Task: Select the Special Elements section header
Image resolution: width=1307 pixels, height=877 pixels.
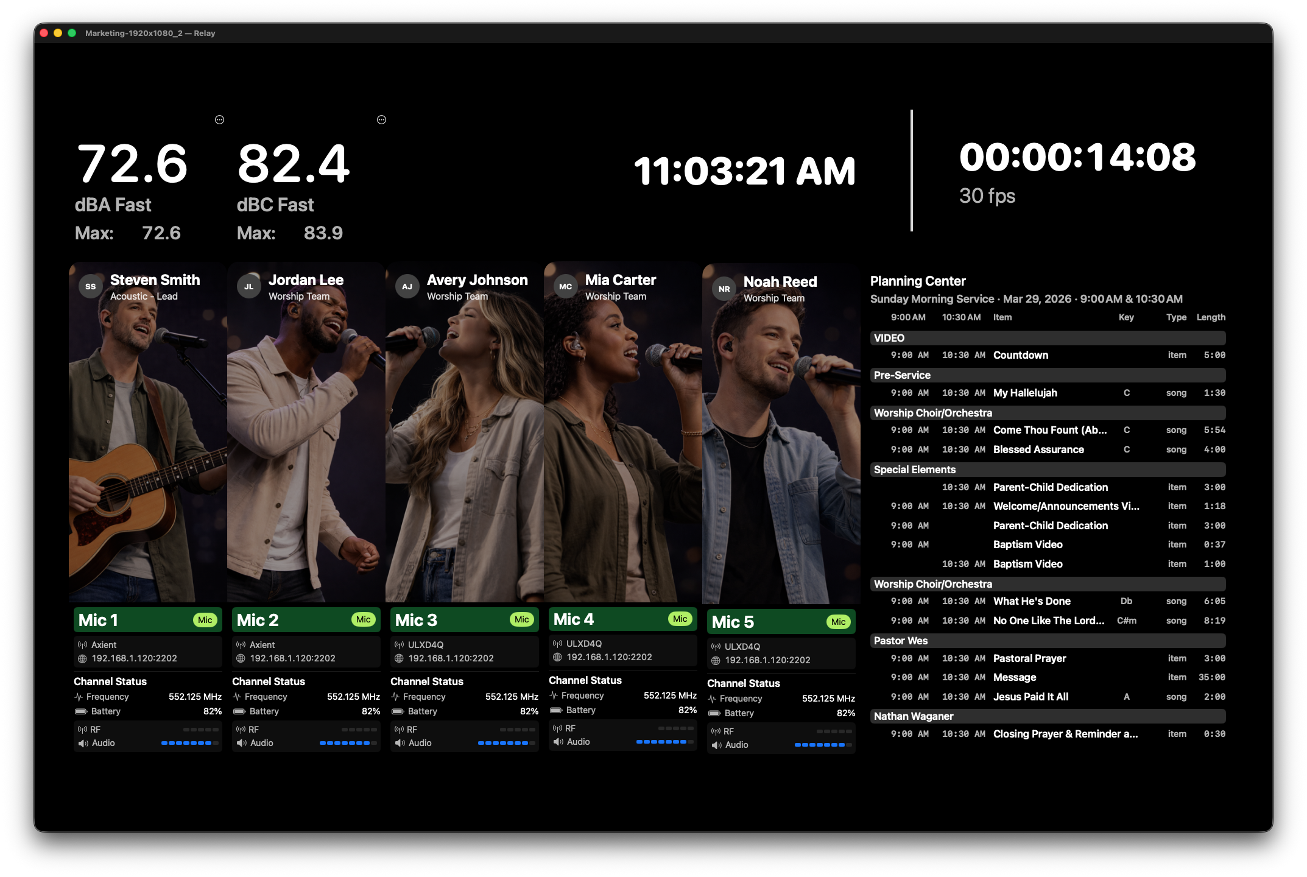Action: (x=1048, y=470)
